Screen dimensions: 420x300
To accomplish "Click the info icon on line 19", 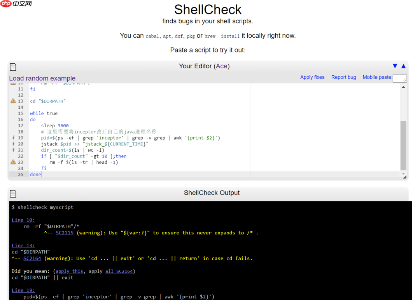I will 13,137.
